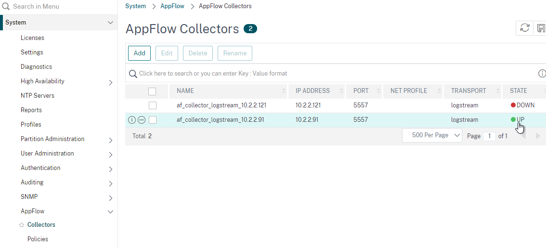
Task: Check the box for af_collector_logstream_10.2.2.91
Action: [152, 120]
